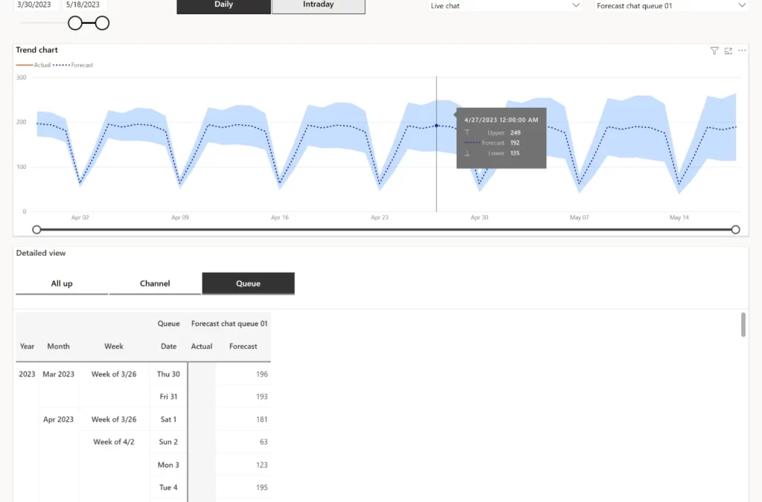
Task: Switch to the Intraday view
Action: click(318, 5)
